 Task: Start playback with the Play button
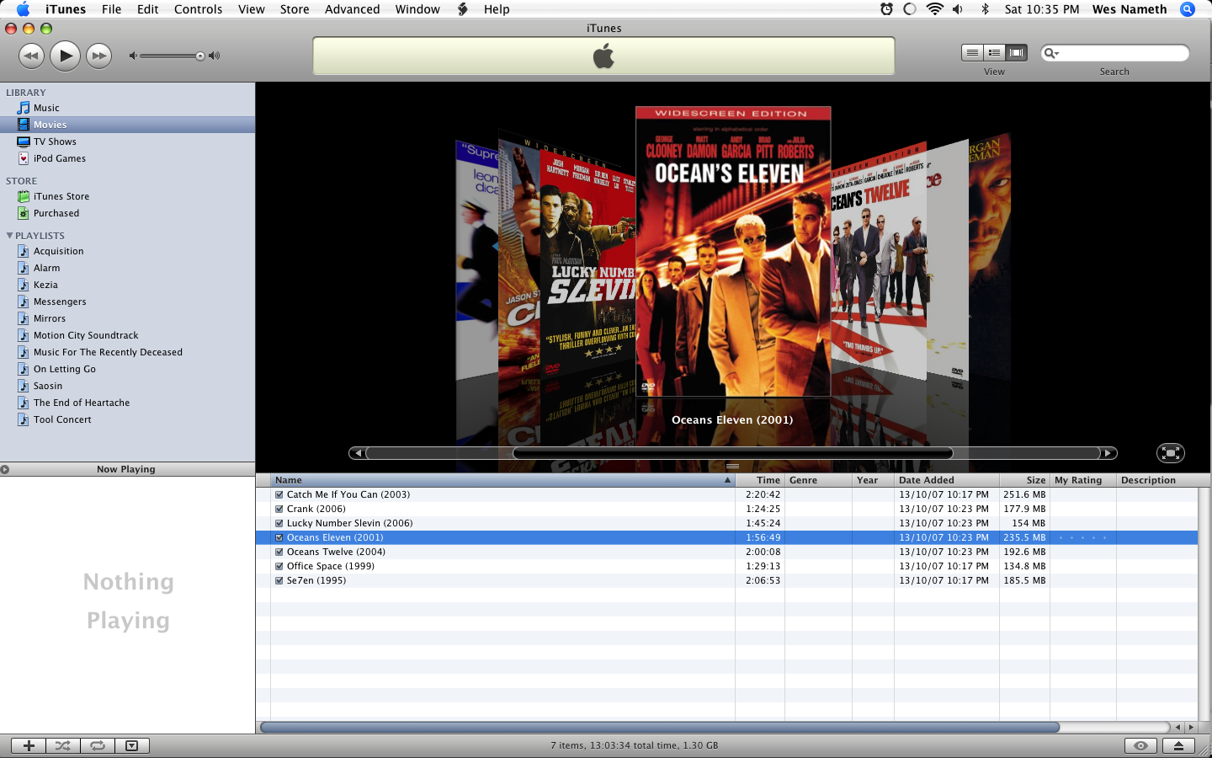(x=65, y=56)
